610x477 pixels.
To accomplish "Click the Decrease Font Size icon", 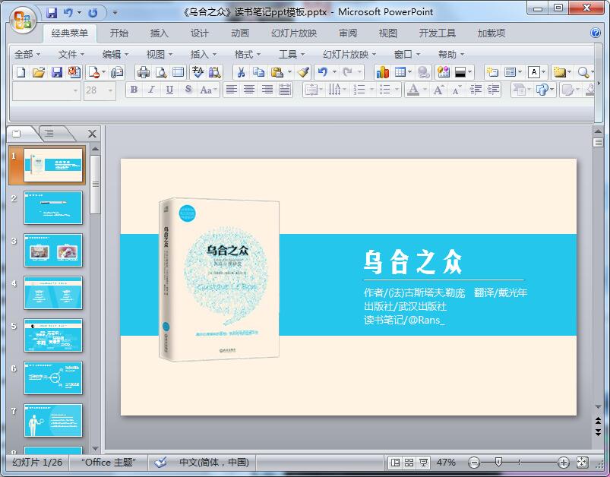I will [x=457, y=90].
